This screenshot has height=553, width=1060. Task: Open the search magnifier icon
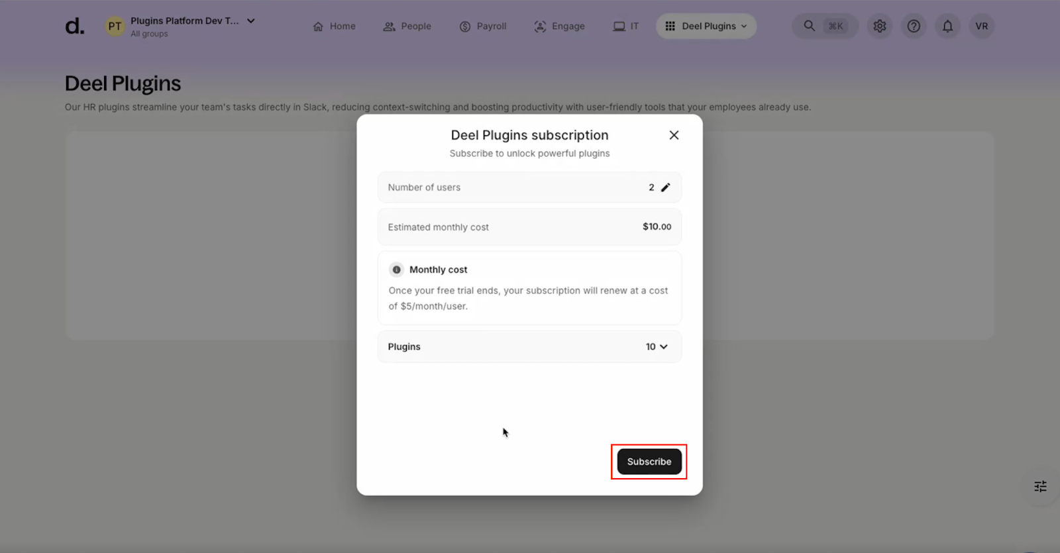(x=809, y=26)
